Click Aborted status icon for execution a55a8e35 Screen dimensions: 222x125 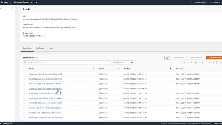[x=100, y=103]
